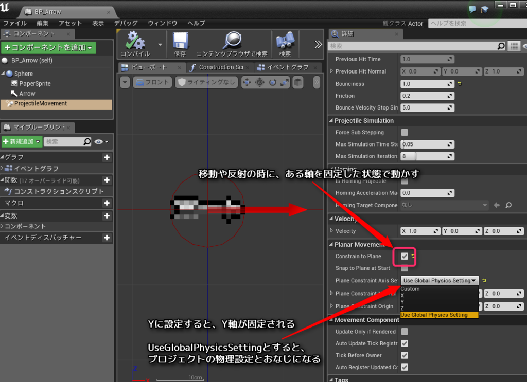
Task: Toggle Force Sub Stepping checkbox
Action: pos(405,132)
